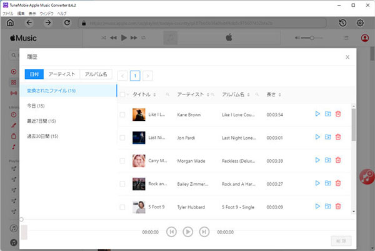Search within the アルバム名 column
The width and height of the screenshot is (375, 251).
(257, 95)
